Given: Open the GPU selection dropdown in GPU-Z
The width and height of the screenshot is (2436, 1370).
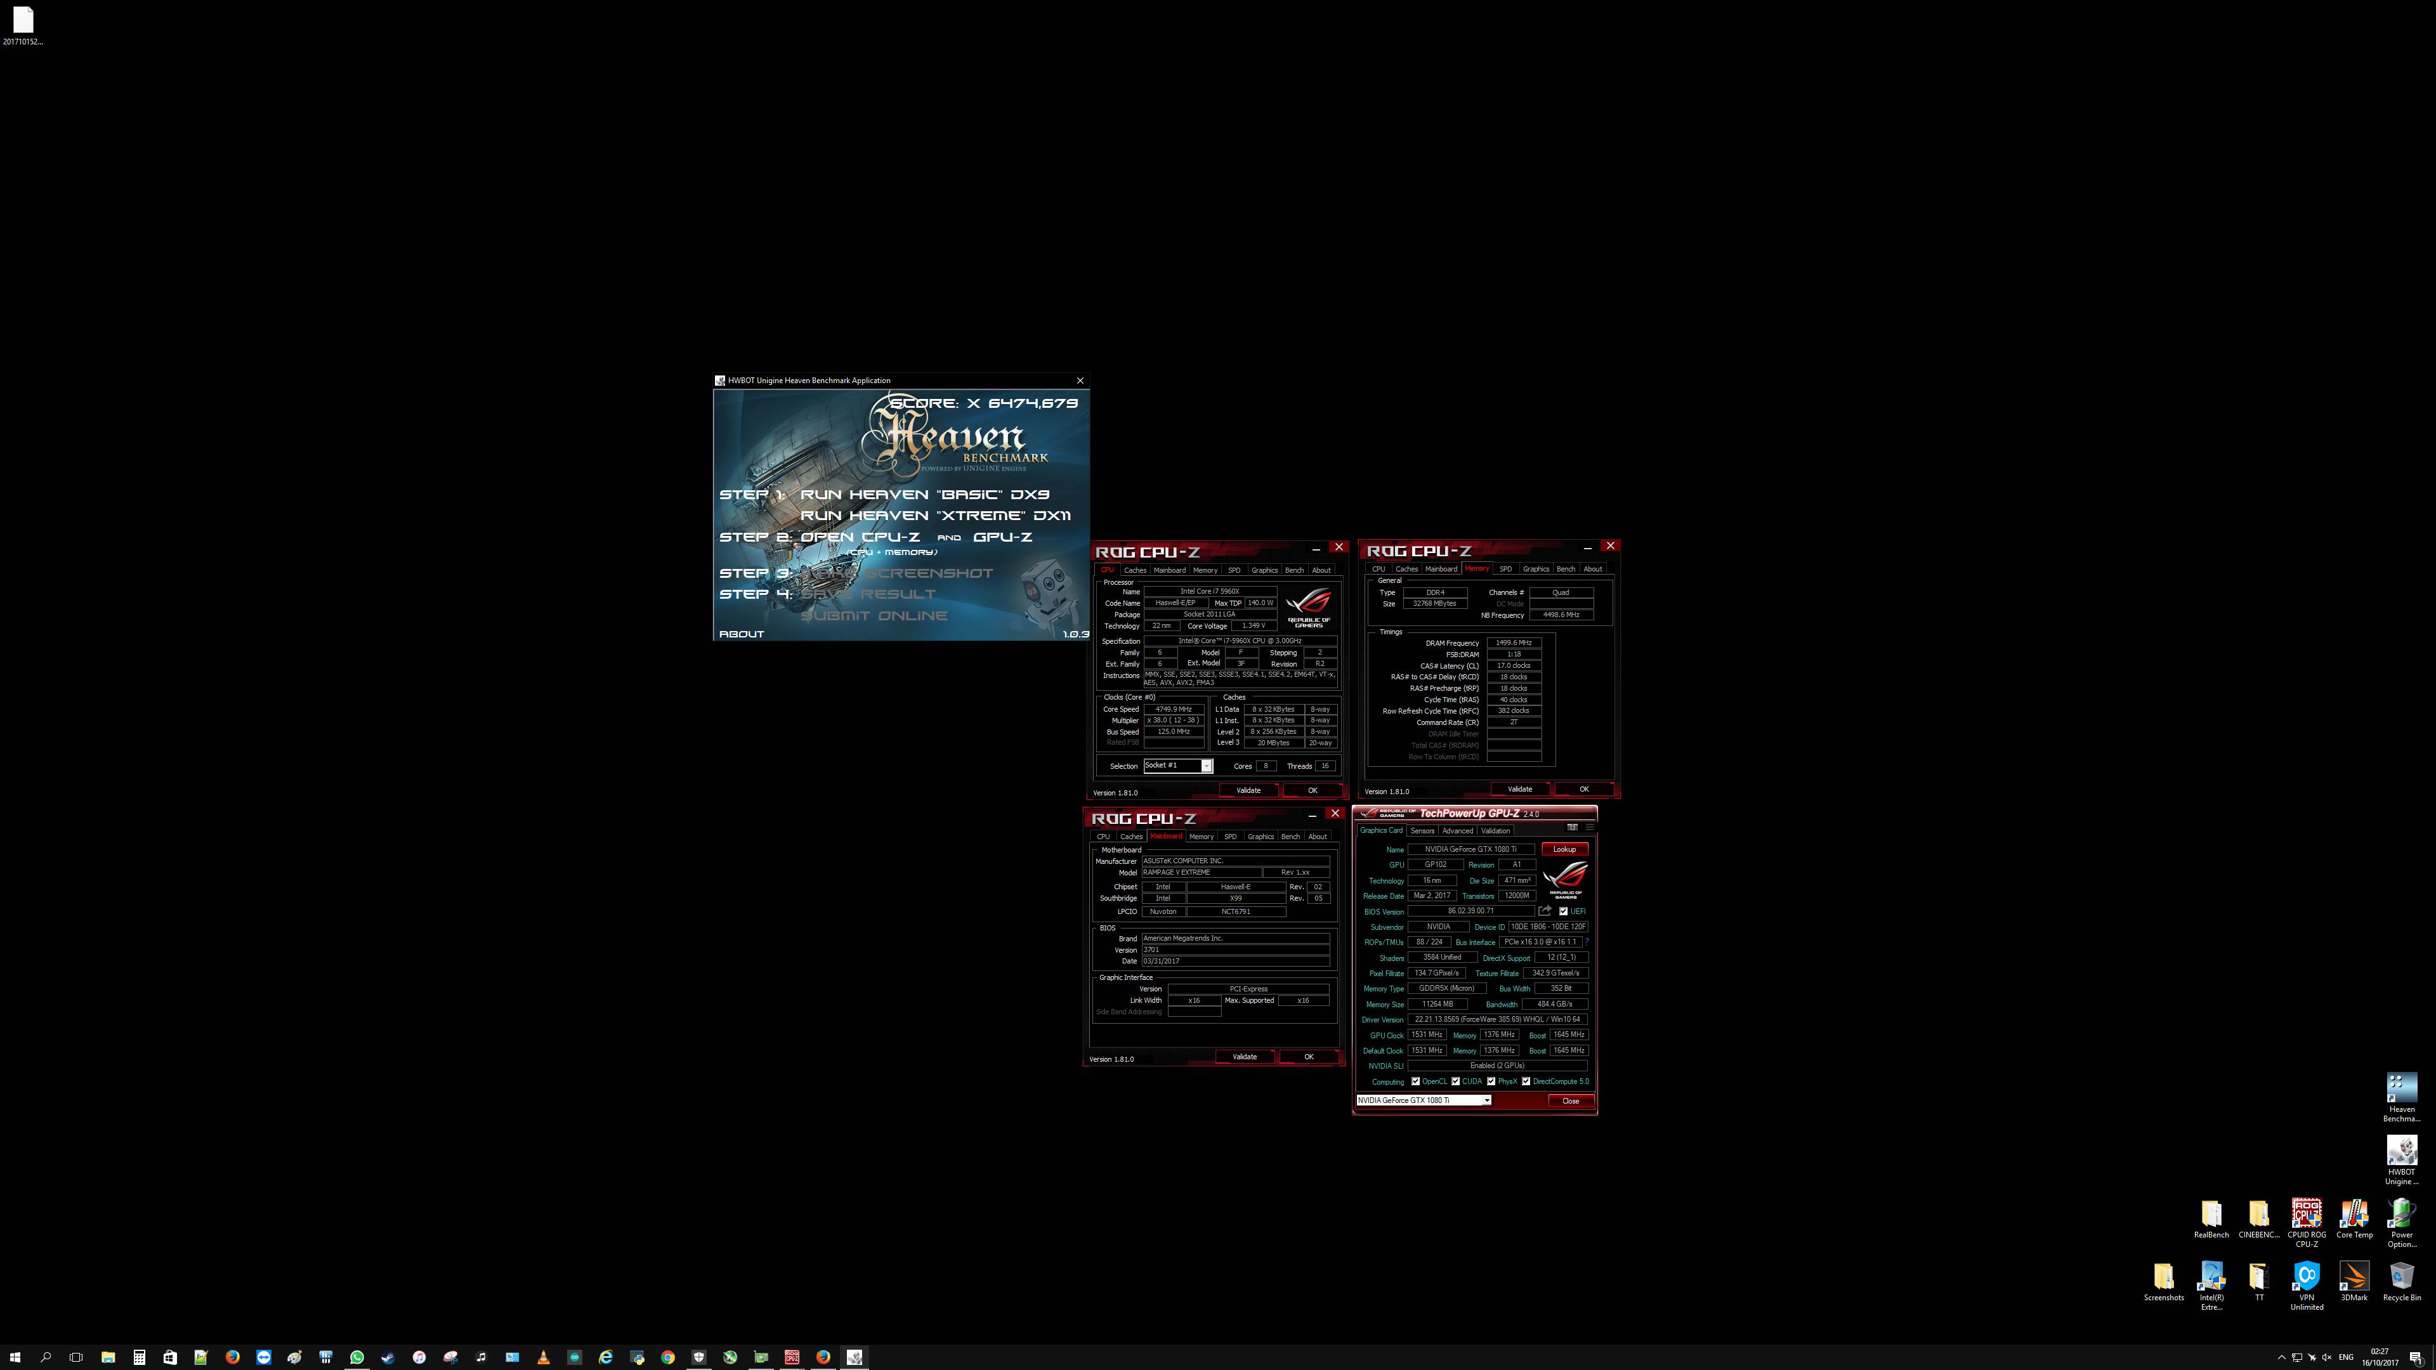Looking at the screenshot, I should [1423, 1100].
